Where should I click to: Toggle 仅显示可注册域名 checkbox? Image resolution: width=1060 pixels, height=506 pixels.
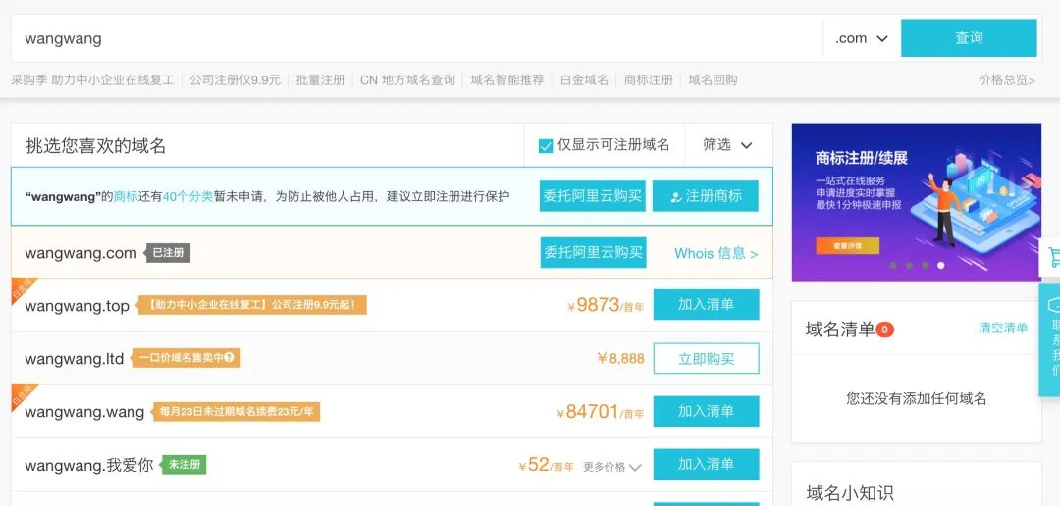pyautogui.click(x=546, y=146)
